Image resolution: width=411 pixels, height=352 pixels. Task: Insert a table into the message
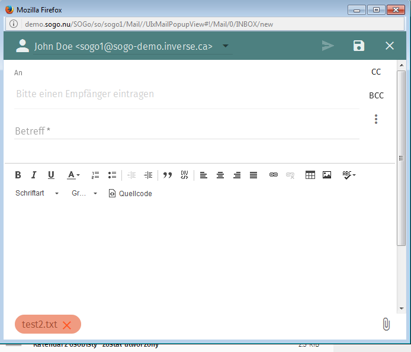(x=310, y=175)
